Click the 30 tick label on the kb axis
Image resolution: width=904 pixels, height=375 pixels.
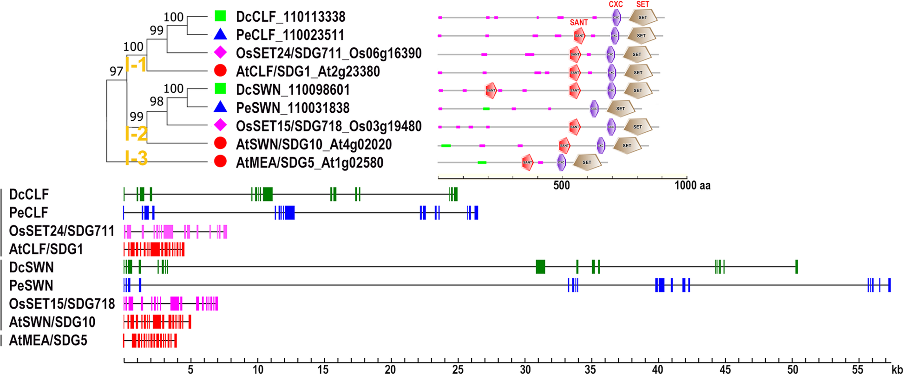[x=525, y=369]
